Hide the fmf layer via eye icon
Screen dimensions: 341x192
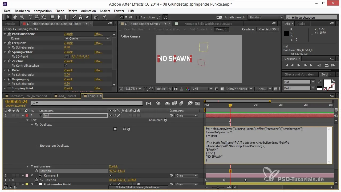(x=6, y=115)
